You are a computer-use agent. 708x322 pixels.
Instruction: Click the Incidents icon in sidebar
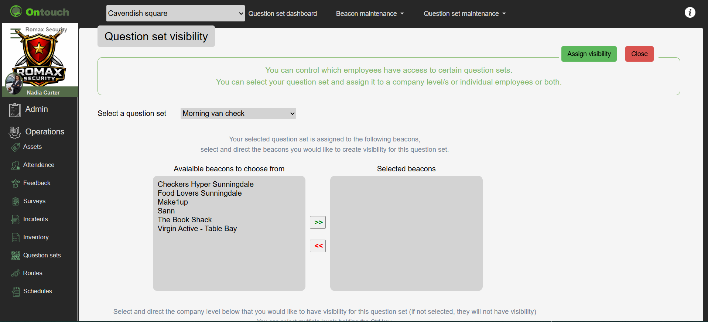pyautogui.click(x=16, y=219)
